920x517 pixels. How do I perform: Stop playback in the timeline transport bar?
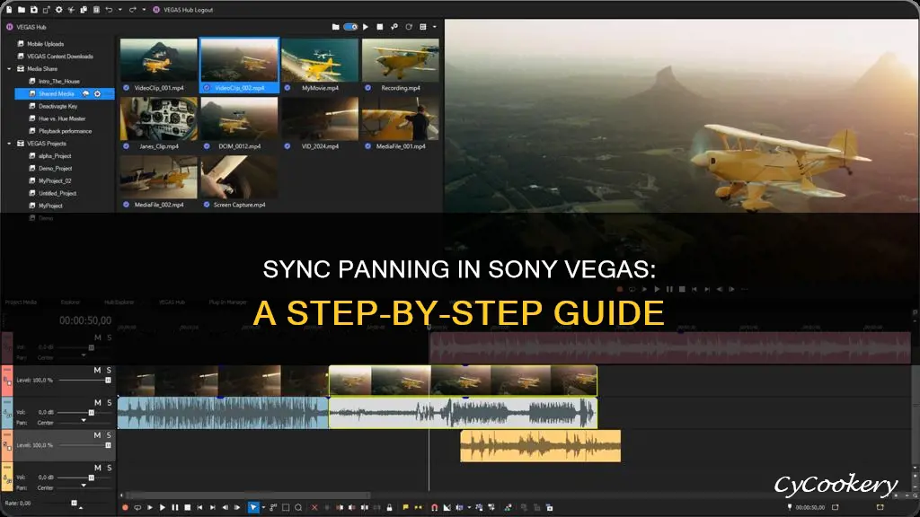pyautogui.click(x=187, y=508)
